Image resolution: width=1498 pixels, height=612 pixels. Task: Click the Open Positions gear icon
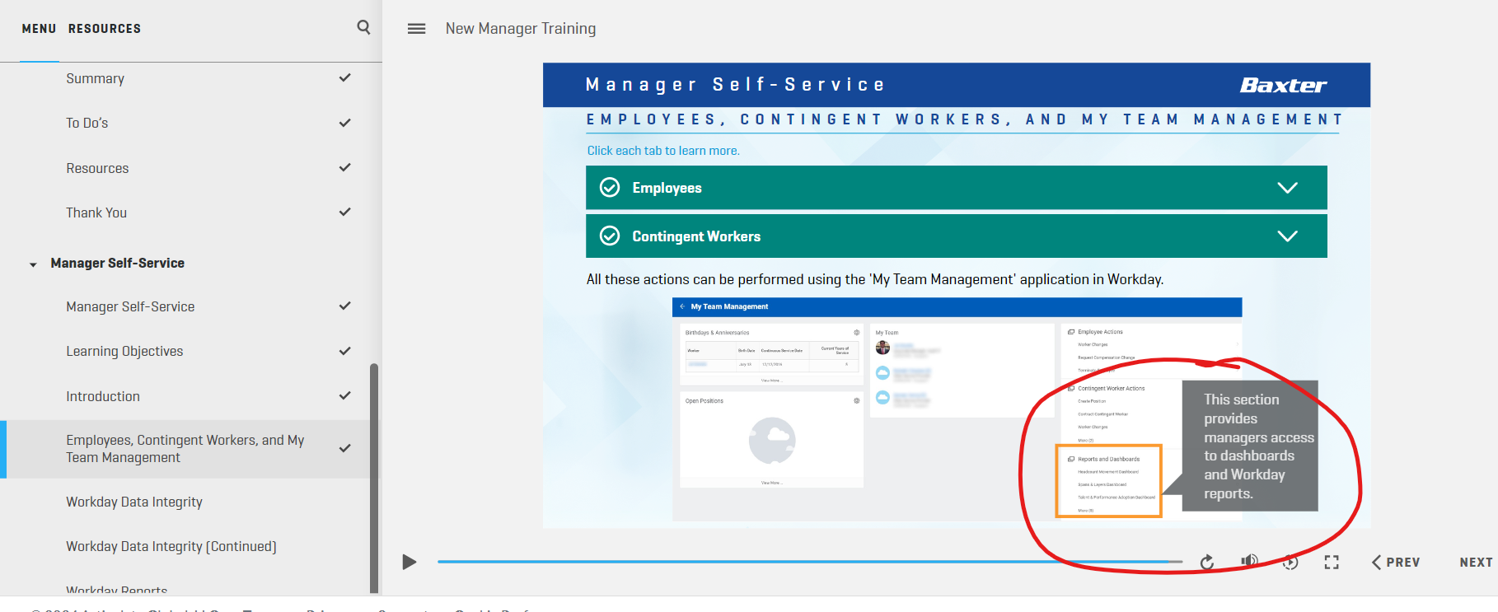pos(856,401)
